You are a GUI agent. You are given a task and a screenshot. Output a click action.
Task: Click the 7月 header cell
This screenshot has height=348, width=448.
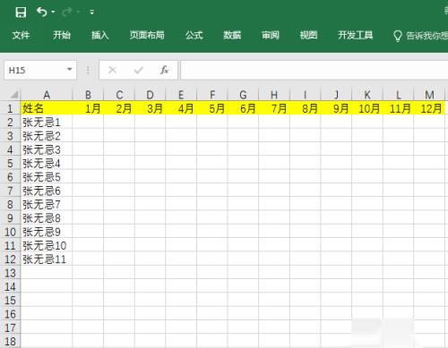click(x=274, y=108)
